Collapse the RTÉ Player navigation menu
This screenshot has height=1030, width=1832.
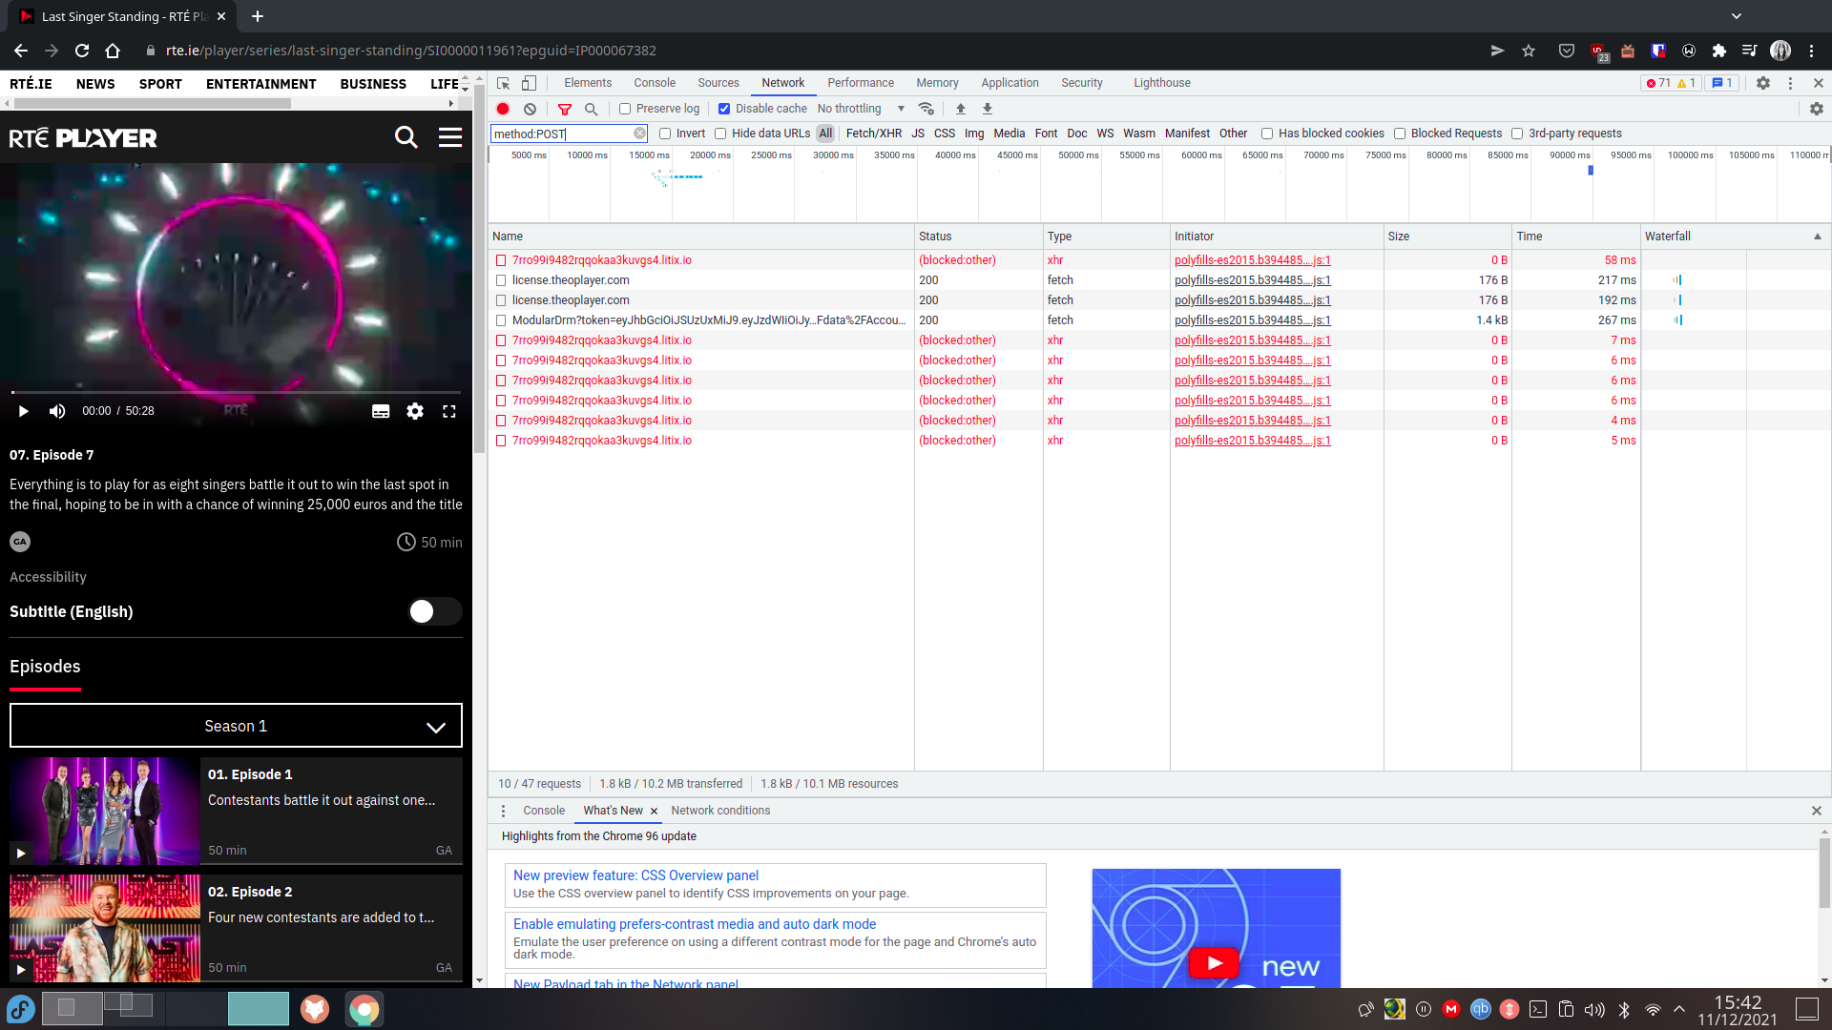pos(449,137)
